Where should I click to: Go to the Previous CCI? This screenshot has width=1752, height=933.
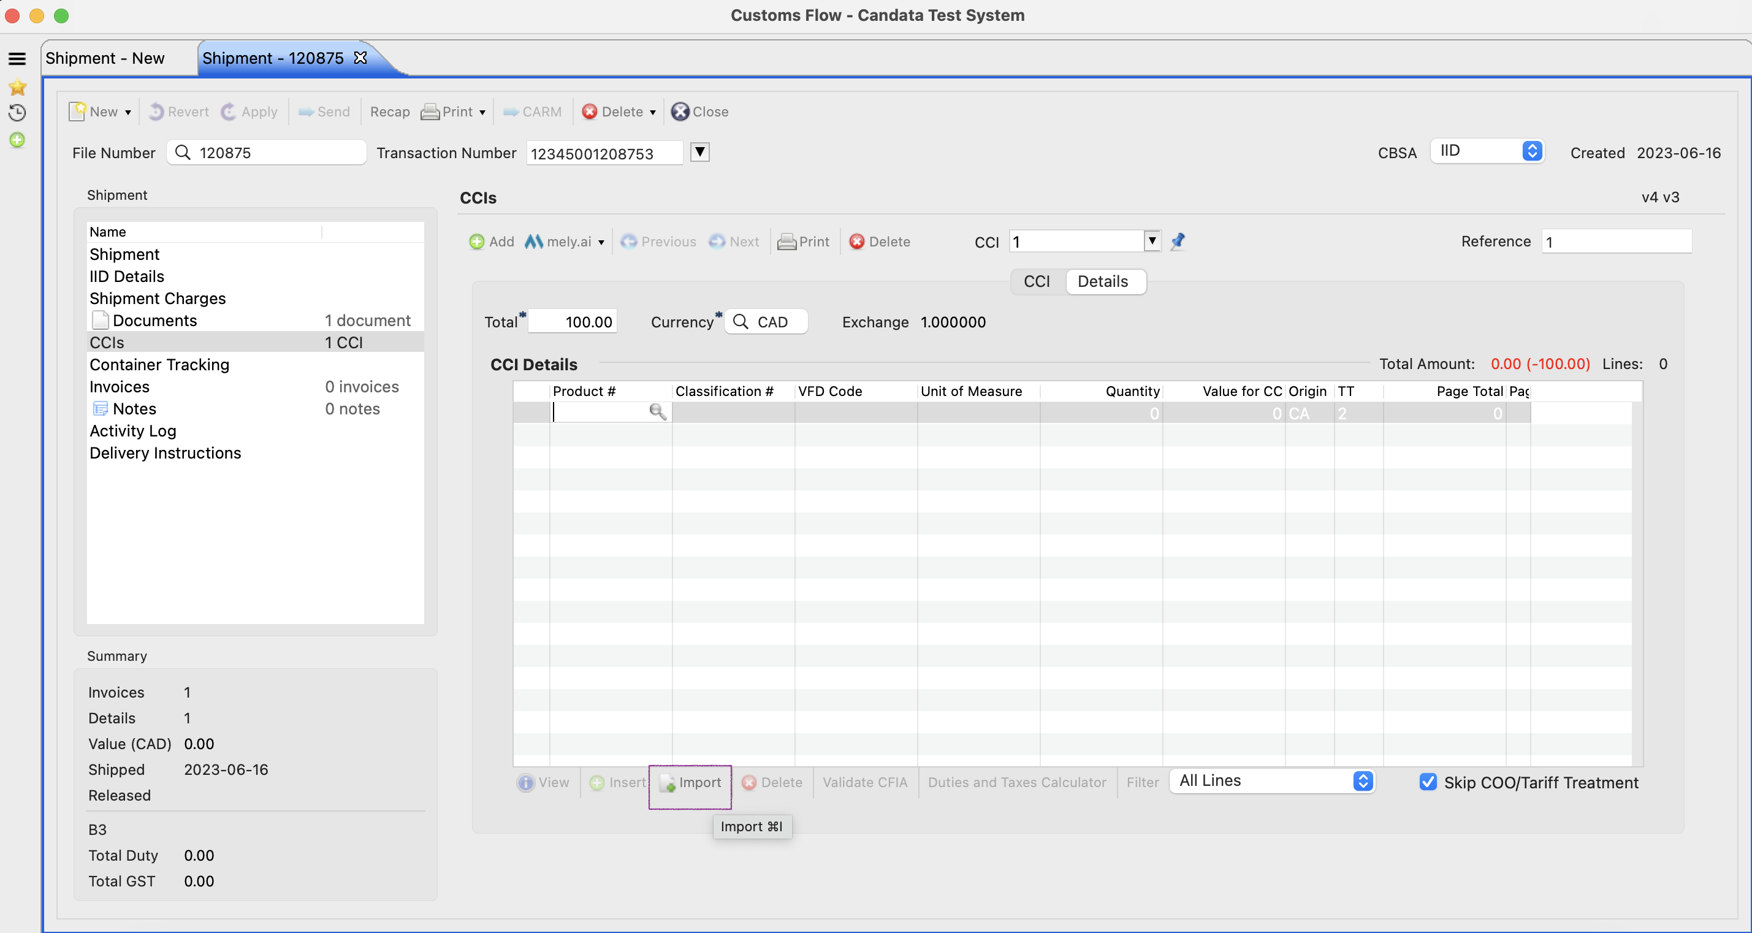[658, 242]
